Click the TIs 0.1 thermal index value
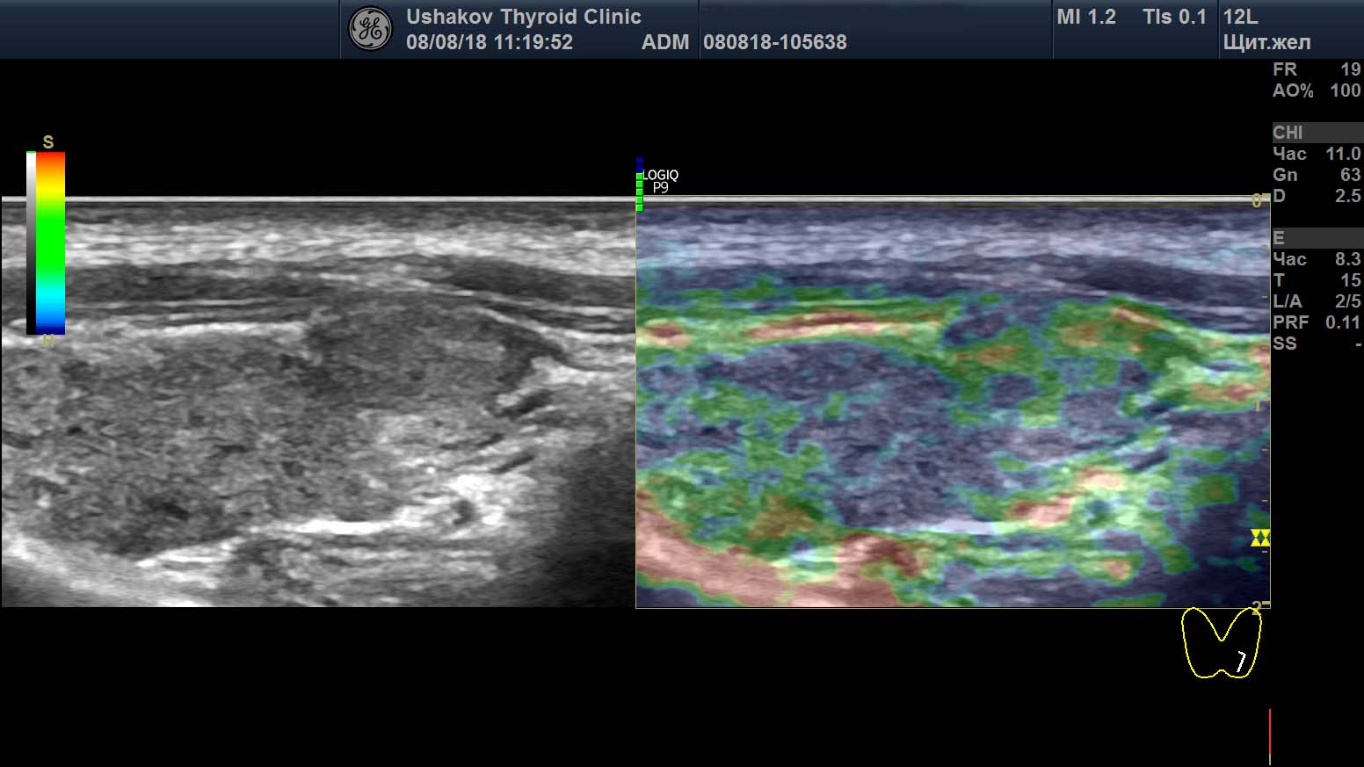This screenshot has height=767, width=1364. pyautogui.click(x=1174, y=17)
